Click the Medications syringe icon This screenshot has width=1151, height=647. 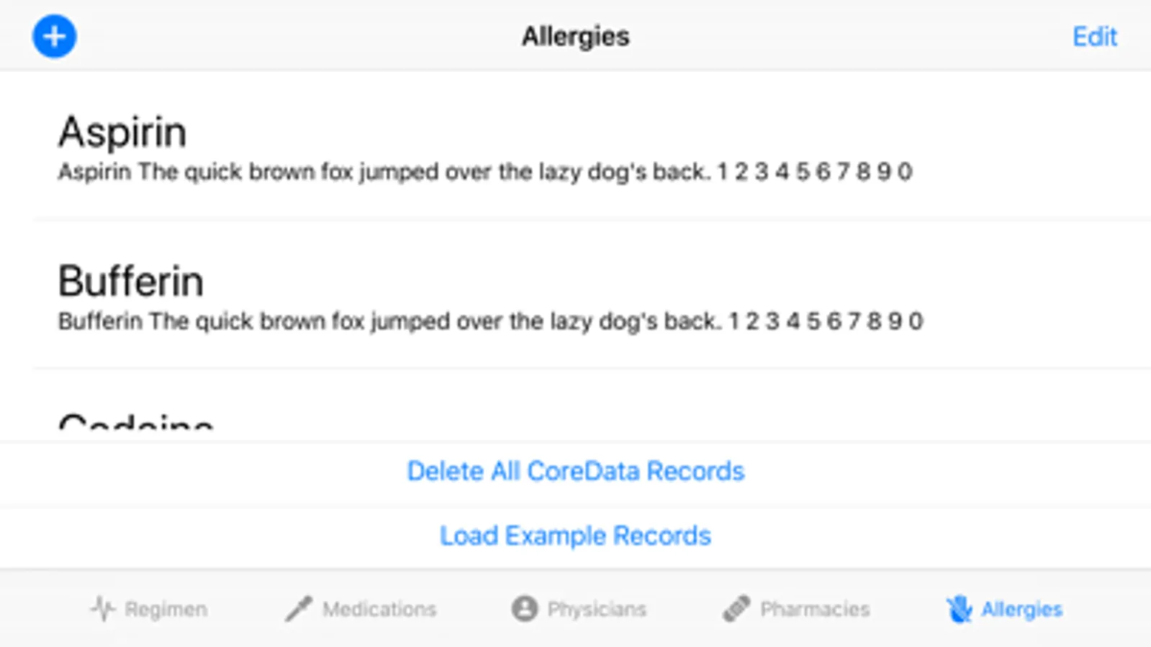click(x=299, y=609)
